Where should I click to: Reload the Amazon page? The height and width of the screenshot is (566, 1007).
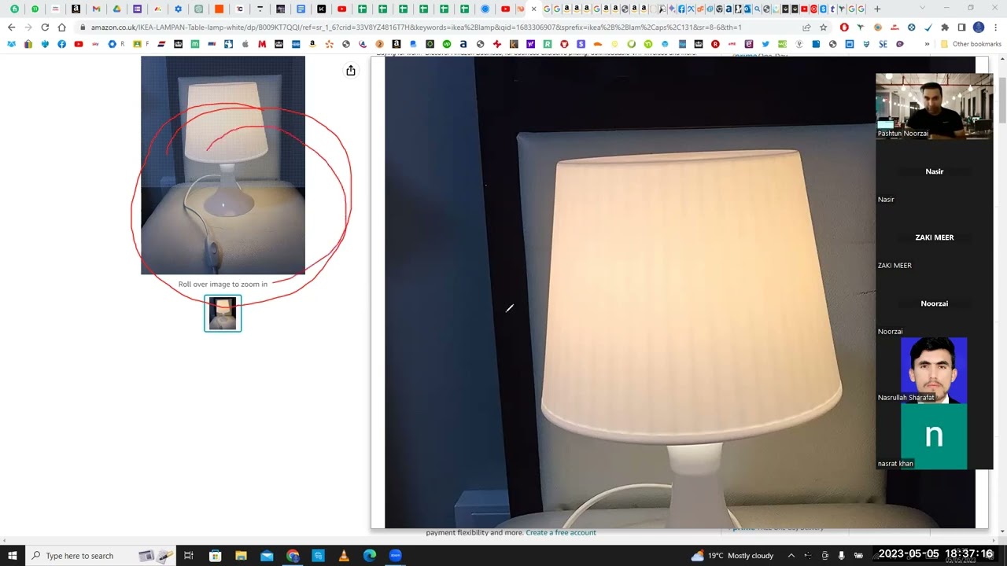pyautogui.click(x=45, y=27)
